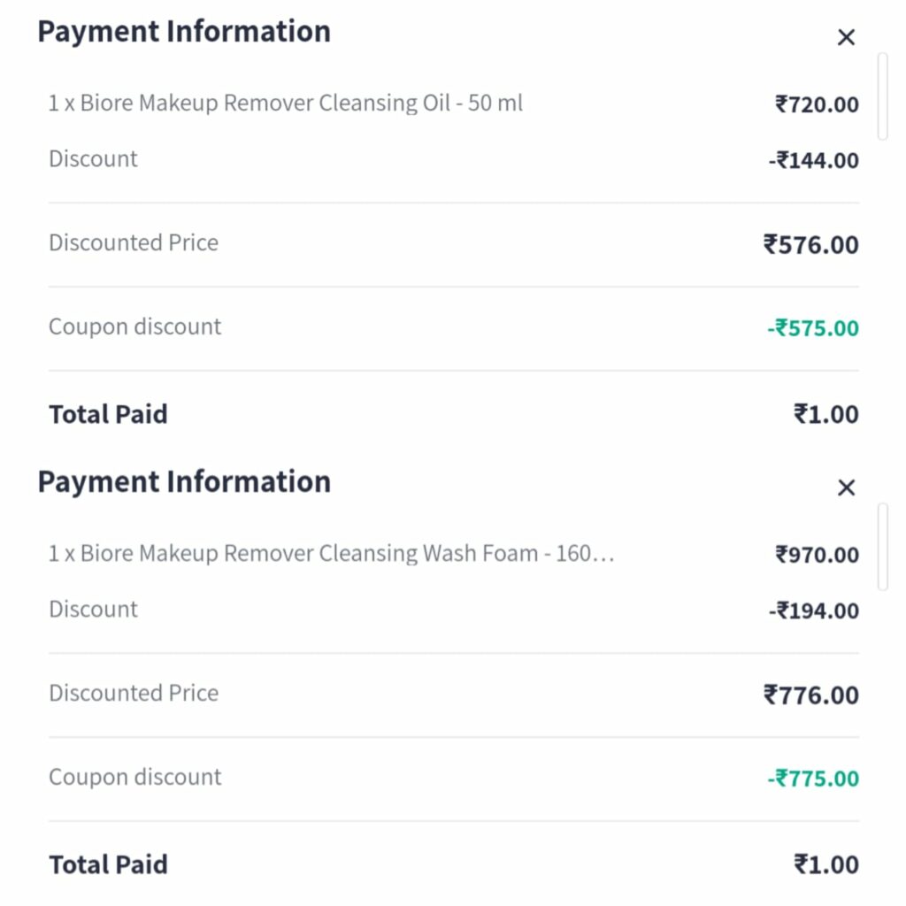Click the scrollbar beside the ₹970.00 price
Viewport: 906px width, 906px height.
click(881, 546)
